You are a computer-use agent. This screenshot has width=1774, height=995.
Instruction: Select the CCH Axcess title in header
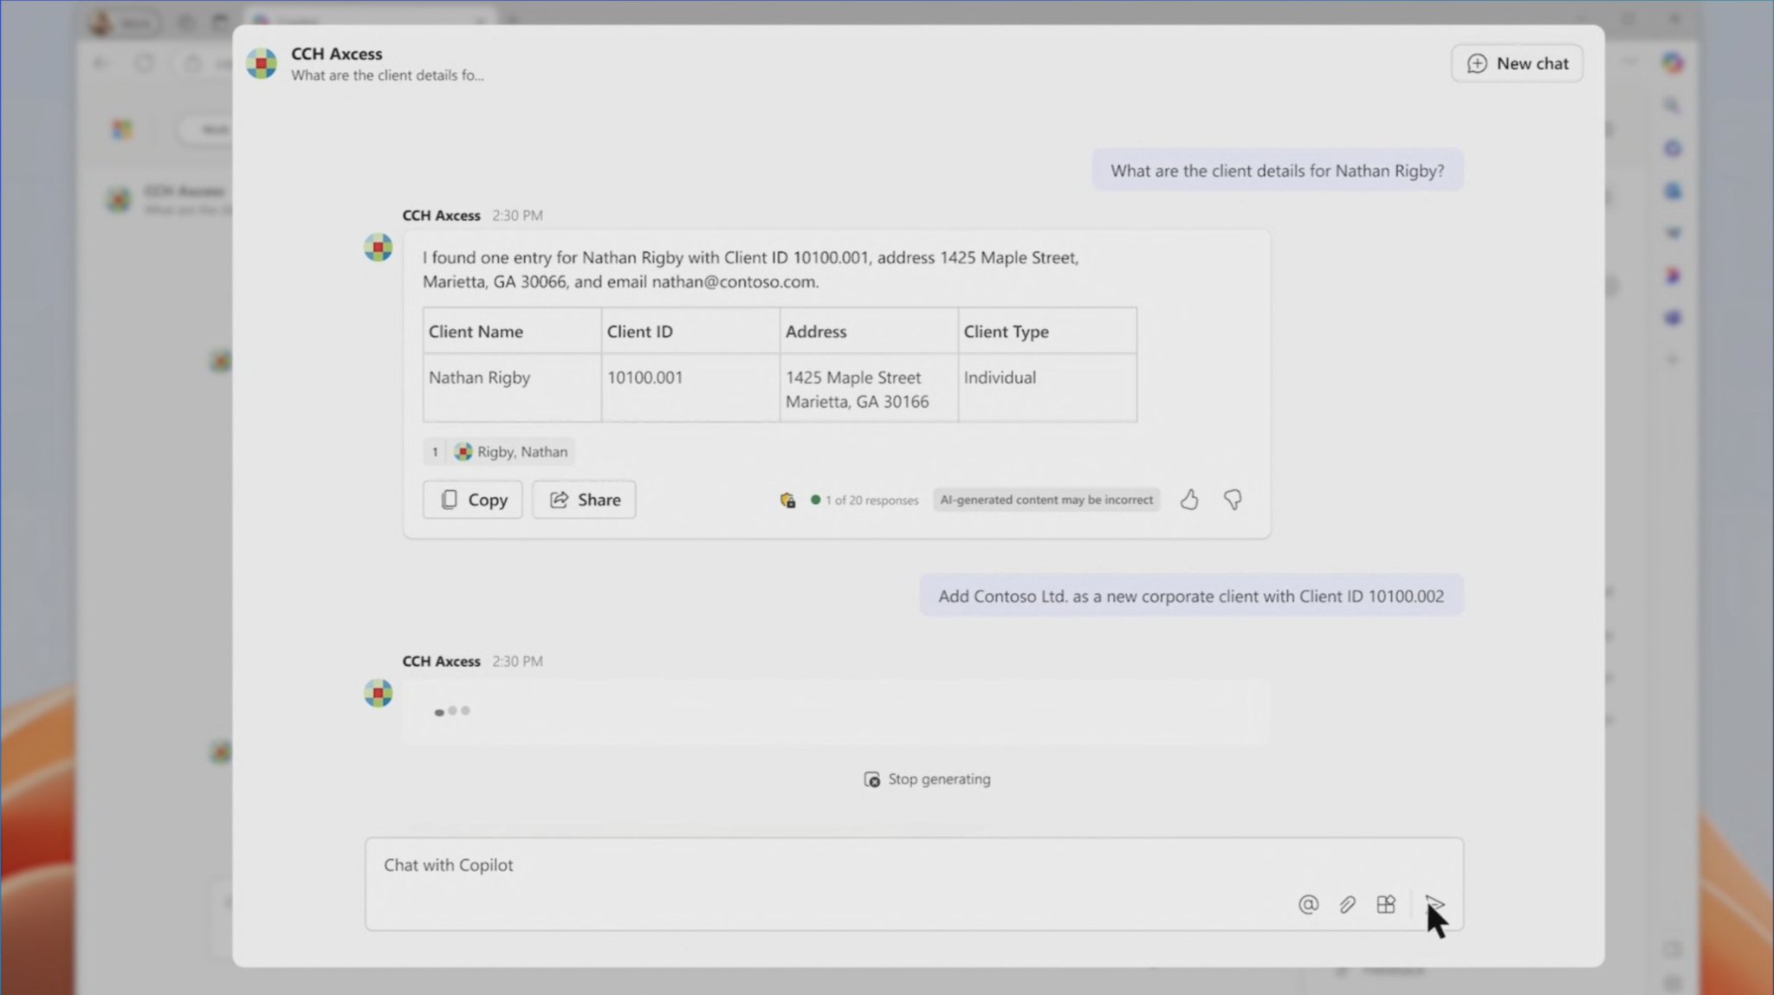336,54
